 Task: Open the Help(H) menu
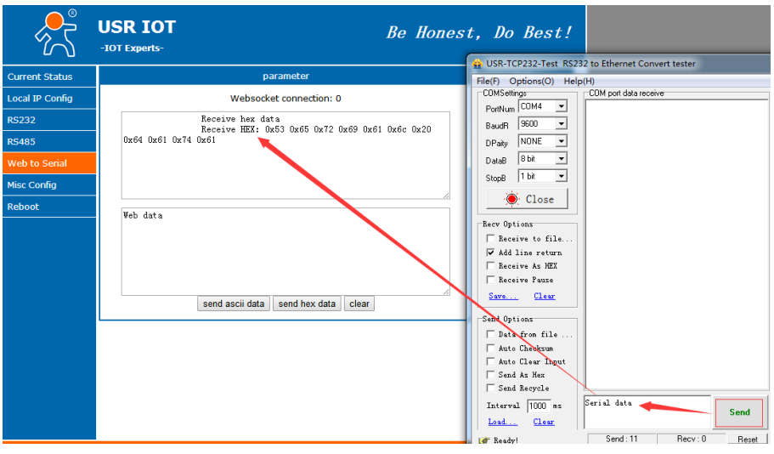click(579, 81)
